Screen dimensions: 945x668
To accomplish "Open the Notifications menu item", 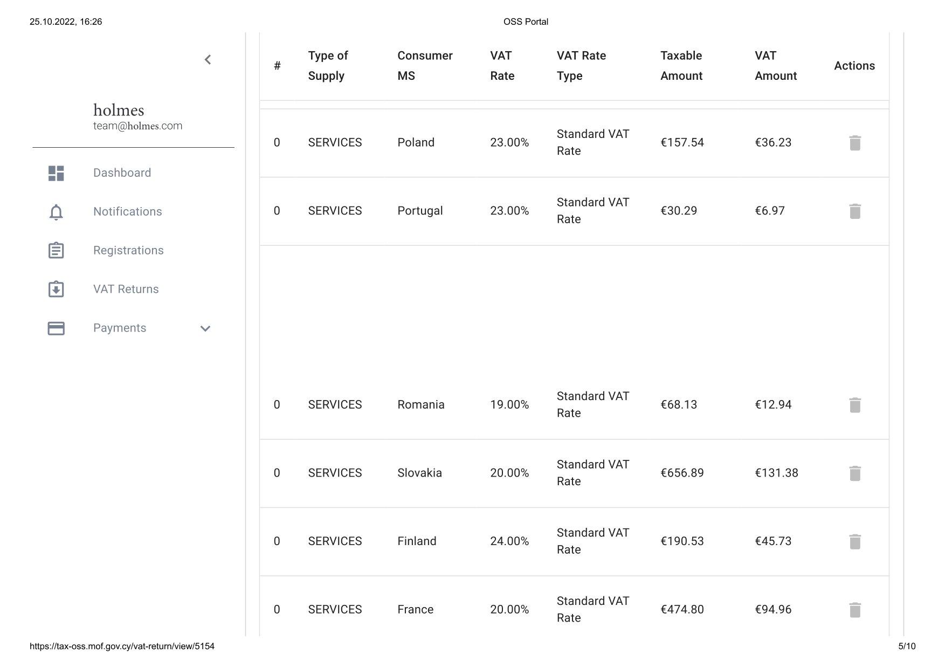I will point(128,211).
